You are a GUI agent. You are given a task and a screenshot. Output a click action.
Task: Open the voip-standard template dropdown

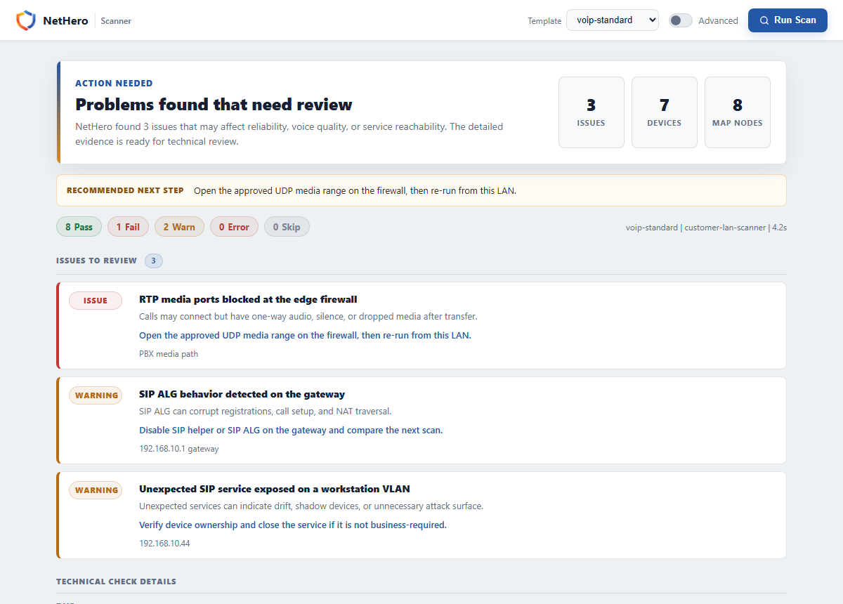click(613, 20)
